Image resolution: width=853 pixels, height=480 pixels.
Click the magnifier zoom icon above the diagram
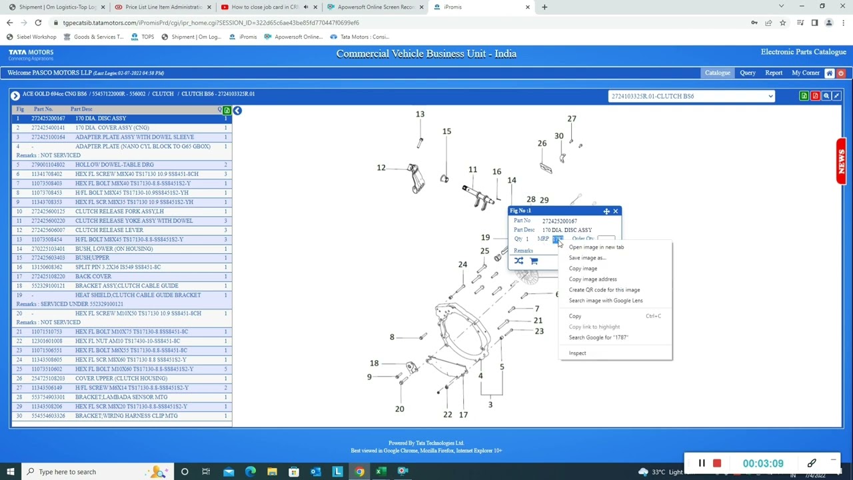pos(826,96)
